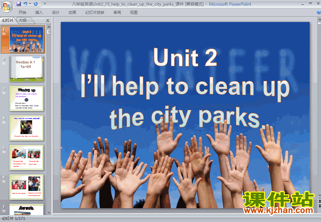This screenshot has width=321, height=222.
Task: Go to previous slide double-arrow button
Action: pyautogui.click(x=319, y=201)
